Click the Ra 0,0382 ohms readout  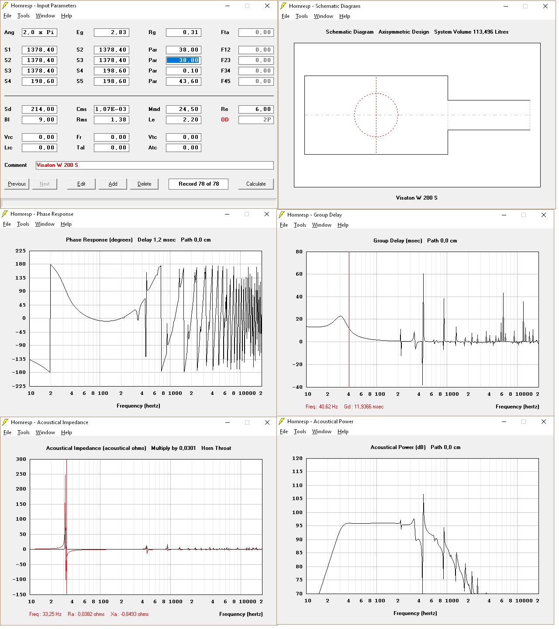86,614
